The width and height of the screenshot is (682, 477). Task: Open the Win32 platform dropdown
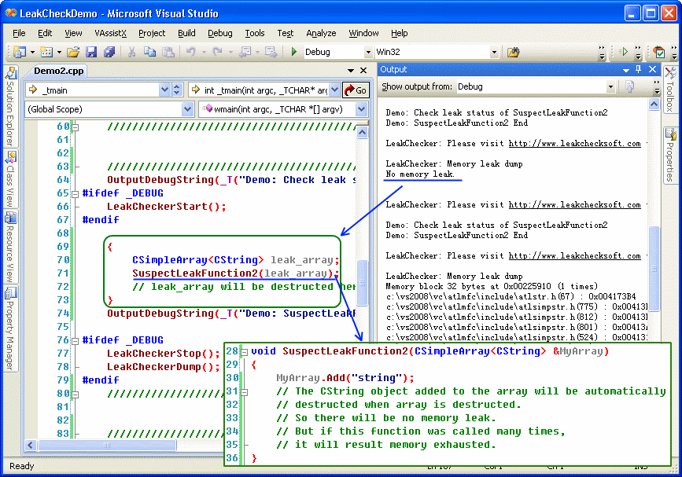coord(494,53)
